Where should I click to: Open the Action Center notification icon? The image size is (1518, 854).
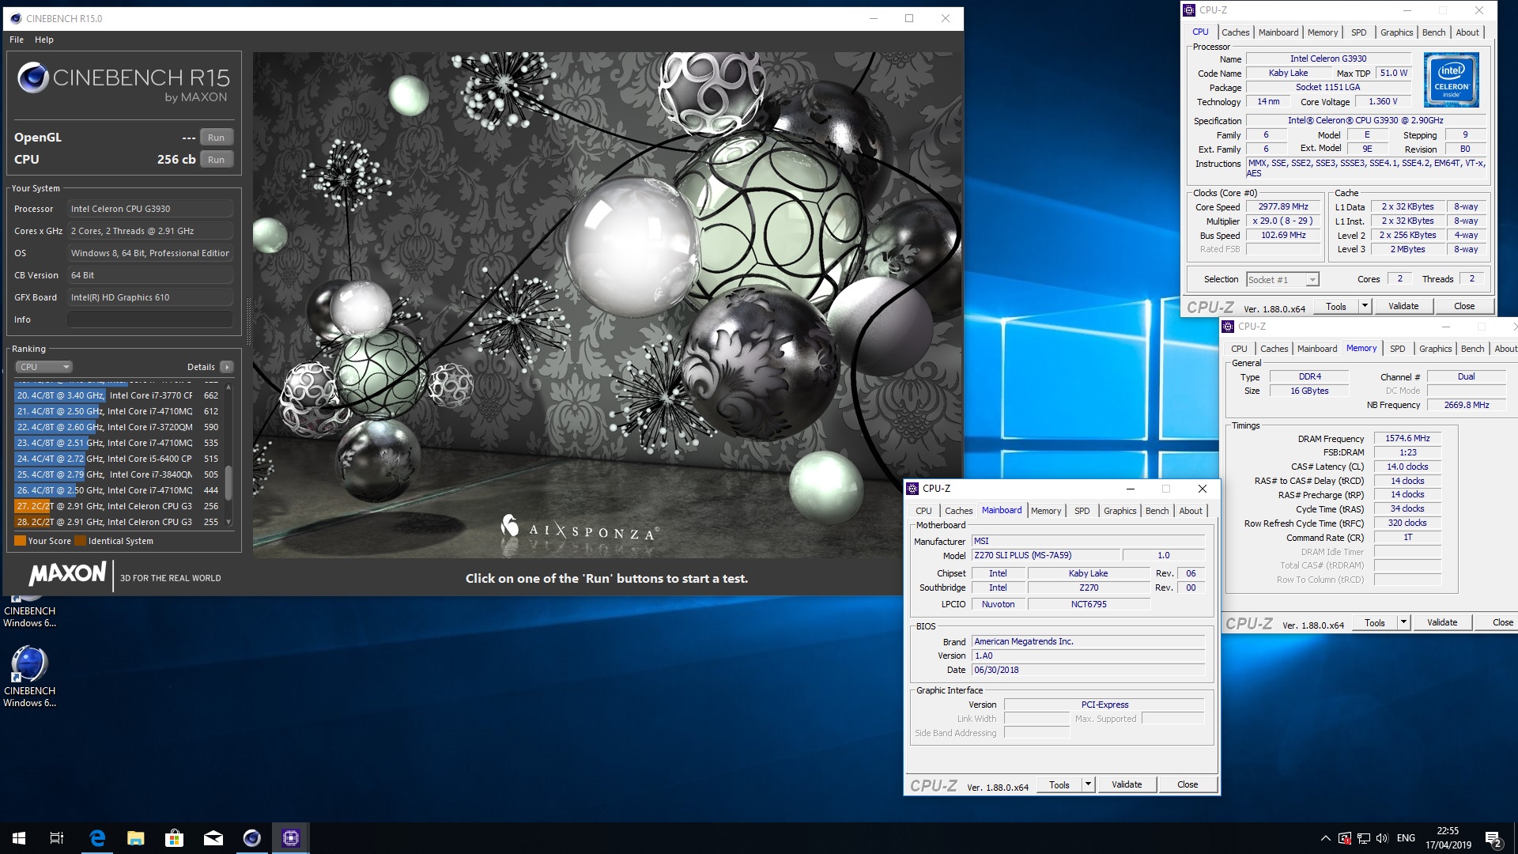pos(1493,838)
